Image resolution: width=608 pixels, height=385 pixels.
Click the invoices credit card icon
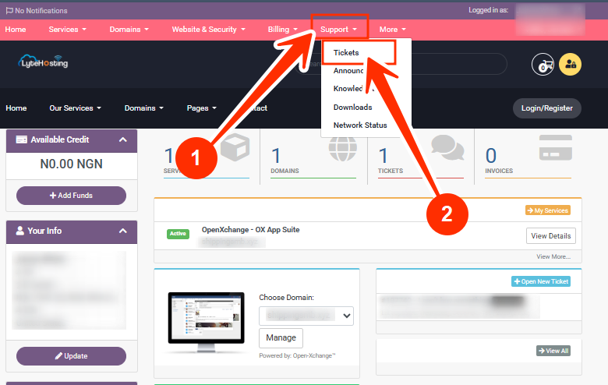point(557,147)
